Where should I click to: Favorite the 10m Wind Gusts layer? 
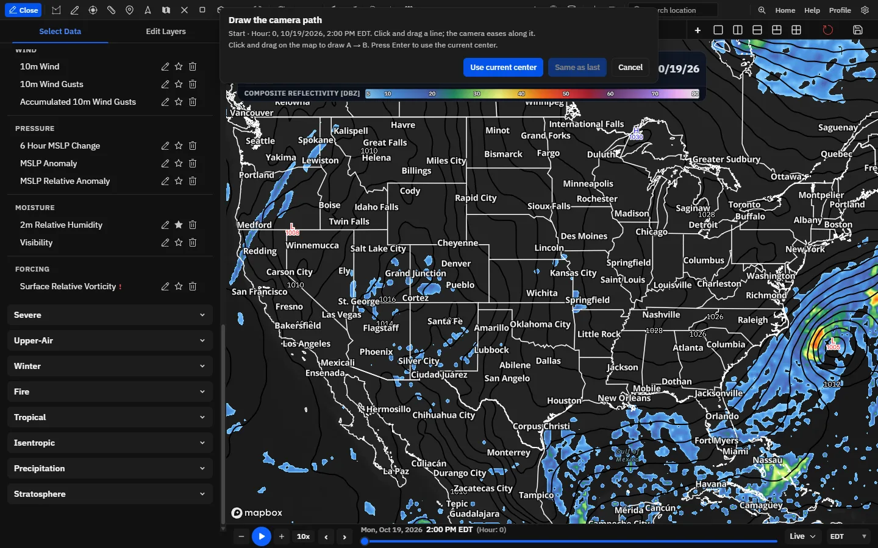pos(179,84)
